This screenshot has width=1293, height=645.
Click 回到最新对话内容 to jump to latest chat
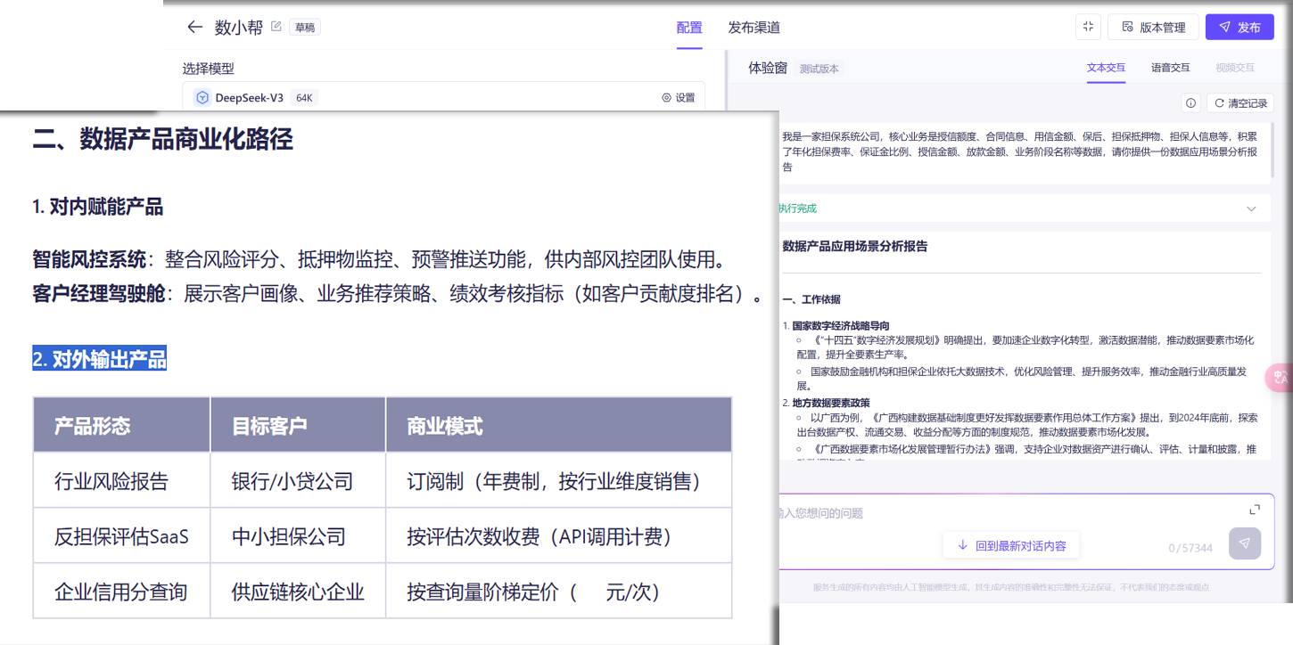click(x=1011, y=543)
